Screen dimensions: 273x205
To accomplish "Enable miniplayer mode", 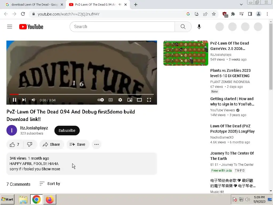I will (130, 100).
